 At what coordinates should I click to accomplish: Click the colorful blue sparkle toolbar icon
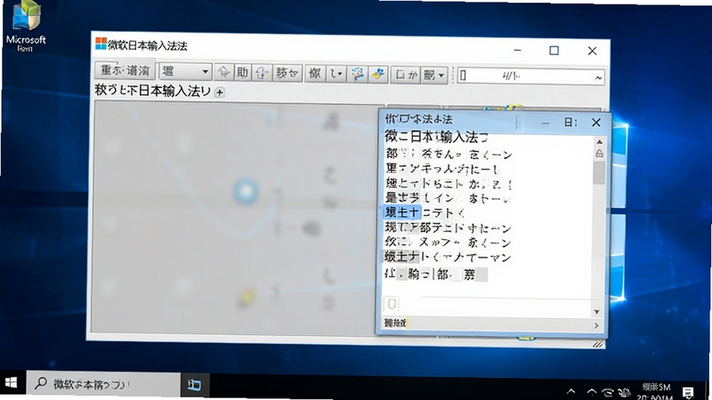pyautogui.click(x=358, y=74)
